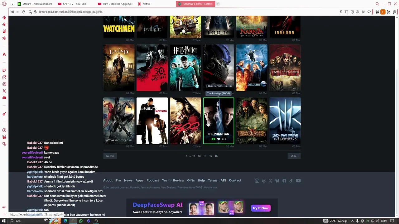This screenshot has height=224, width=399.
Task: Click the Microsoft Edge taskbar icon
Action: tap(65, 221)
